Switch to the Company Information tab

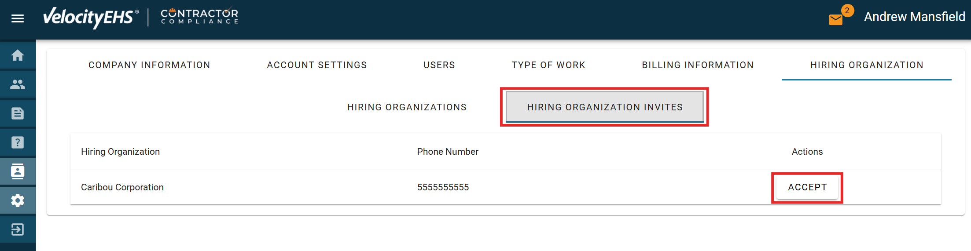[x=149, y=65]
